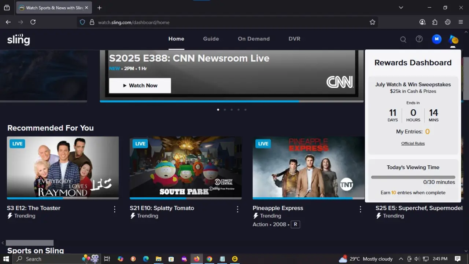Screen dimensions: 469x264
Task: Open Windows Start menu
Action: [6, 259]
